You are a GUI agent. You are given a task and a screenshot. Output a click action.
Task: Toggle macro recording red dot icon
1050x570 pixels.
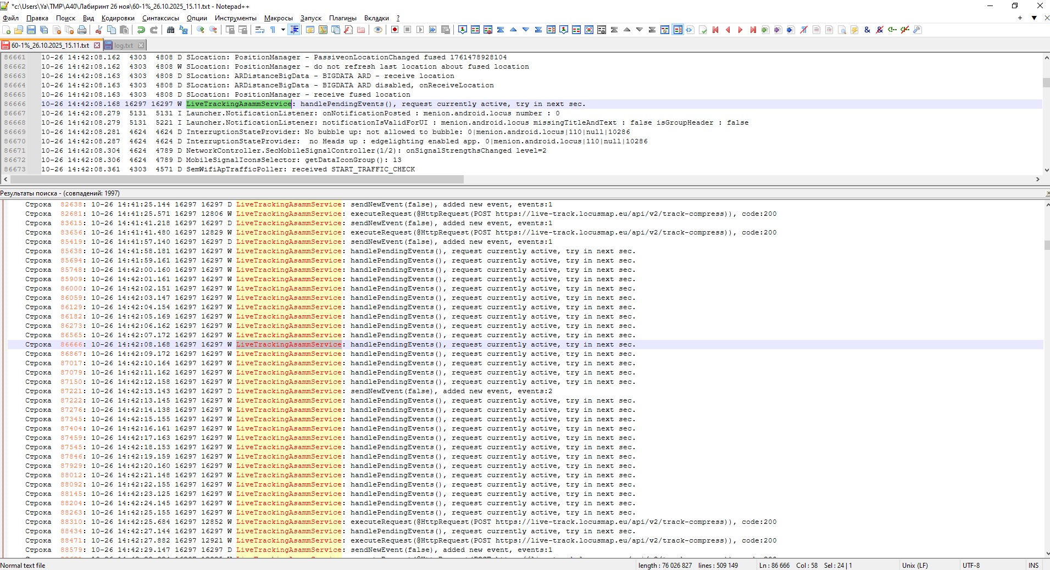(395, 30)
